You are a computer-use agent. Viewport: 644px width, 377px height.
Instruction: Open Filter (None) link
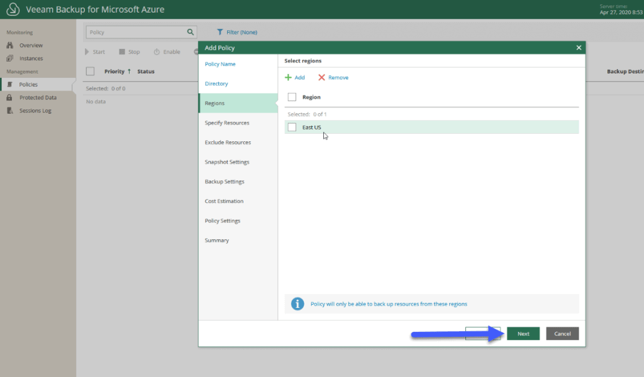242,32
